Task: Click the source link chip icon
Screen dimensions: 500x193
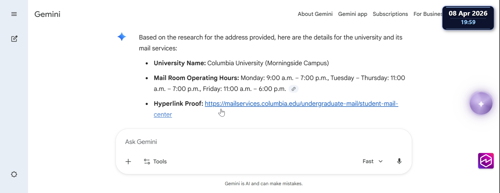Action: point(293,89)
